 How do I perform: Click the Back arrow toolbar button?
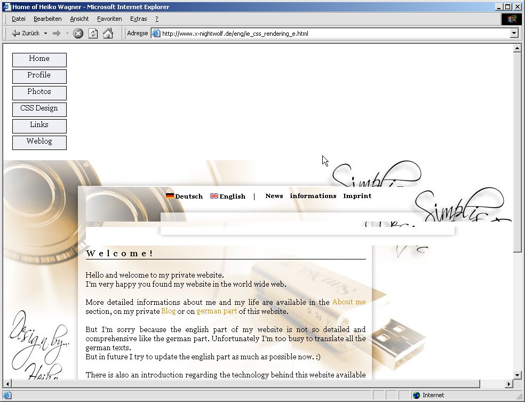16,33
